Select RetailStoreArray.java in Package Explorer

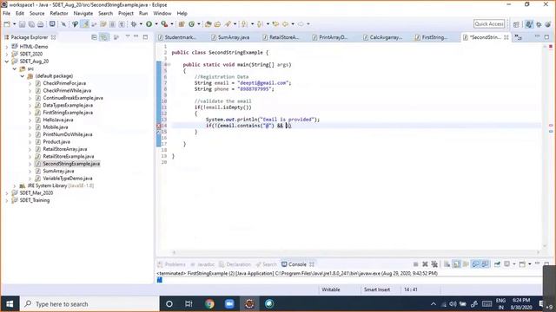65,149
